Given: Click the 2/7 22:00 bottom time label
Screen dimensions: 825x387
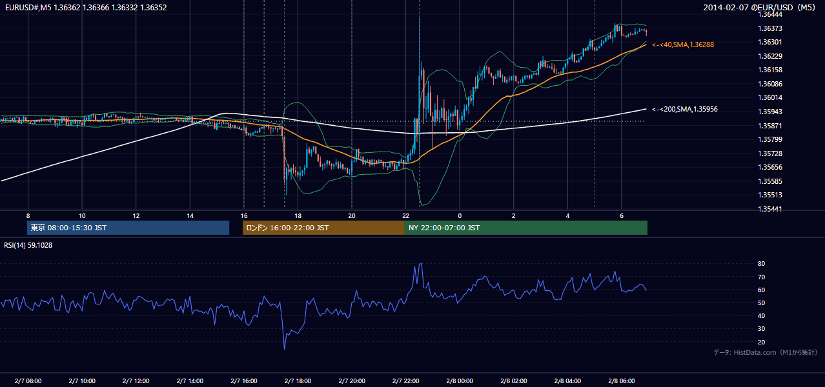Looking at the screenshot, I should click(x=405, y=381).
